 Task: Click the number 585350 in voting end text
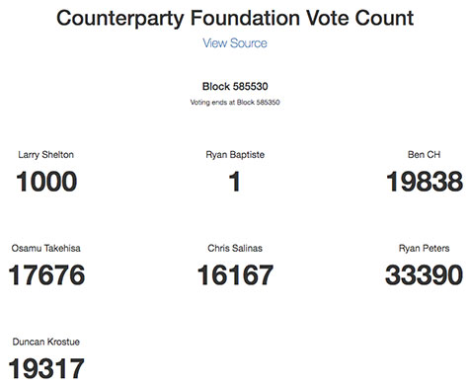(x=269, y=103)
